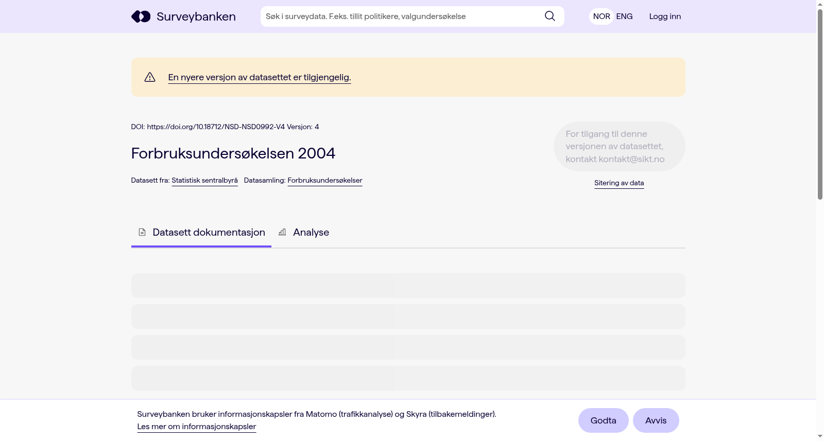Open the Datasett dokumentasjon tab
Image resolution: width=824 pixels, height=441 pixels.
pyautogui.click(x=201, y=233)
